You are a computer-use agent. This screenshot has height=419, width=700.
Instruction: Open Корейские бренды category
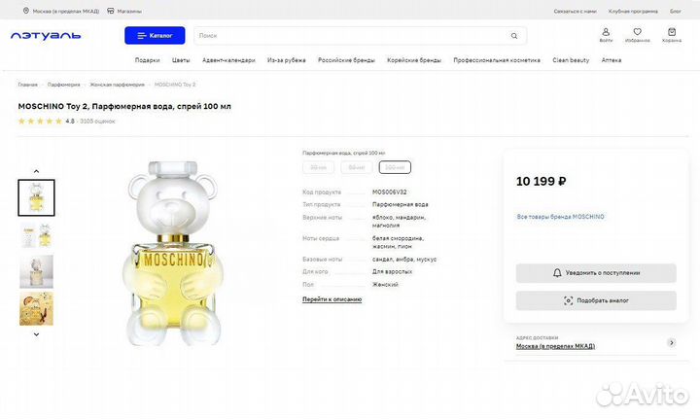[414, 60]
